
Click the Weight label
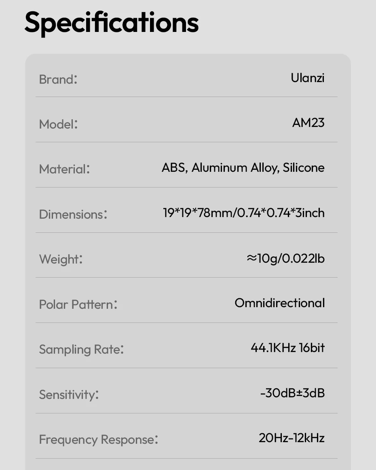61,259
